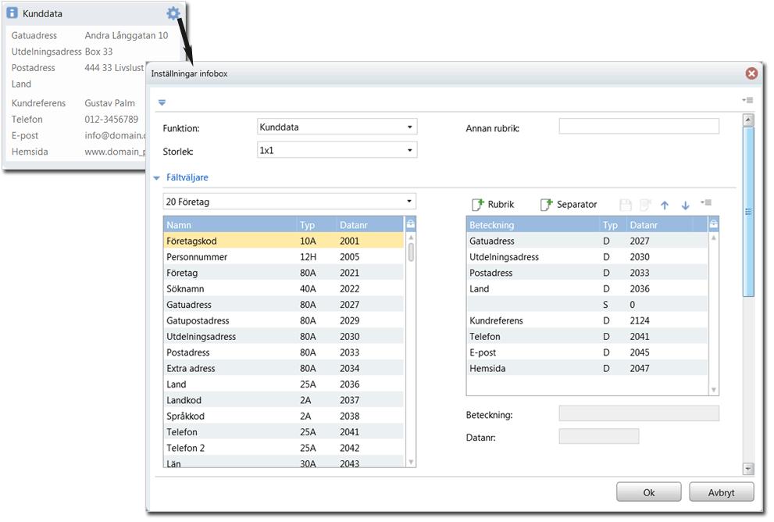Open the Storlek dropdown showing 1x1
Viewport: 774px width, 522px height.
337,150
